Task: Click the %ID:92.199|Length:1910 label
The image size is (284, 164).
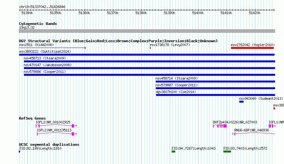Action: 40,148
